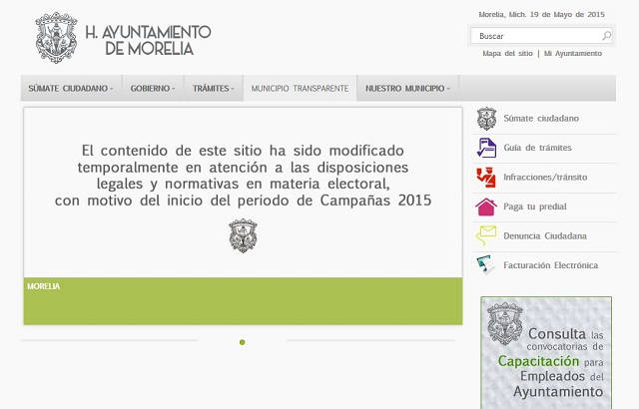Click the Ayuntamiento de Morelia crest logo
This screenshot has width=639, height=409.
coord(56,38)
